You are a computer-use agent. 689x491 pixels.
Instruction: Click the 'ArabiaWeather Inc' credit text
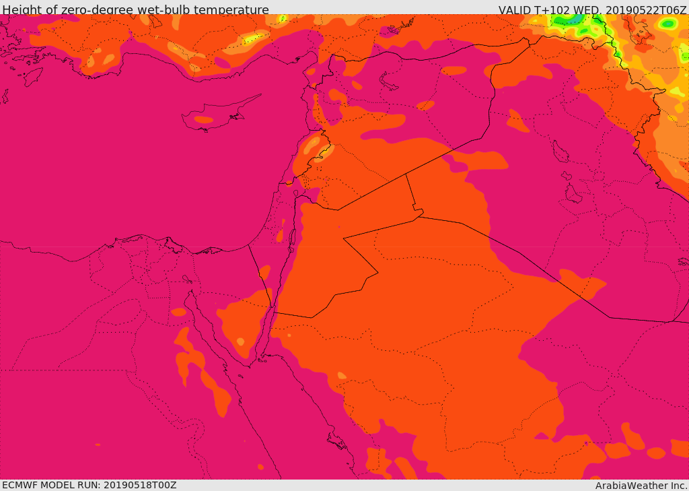pos(641,486)
